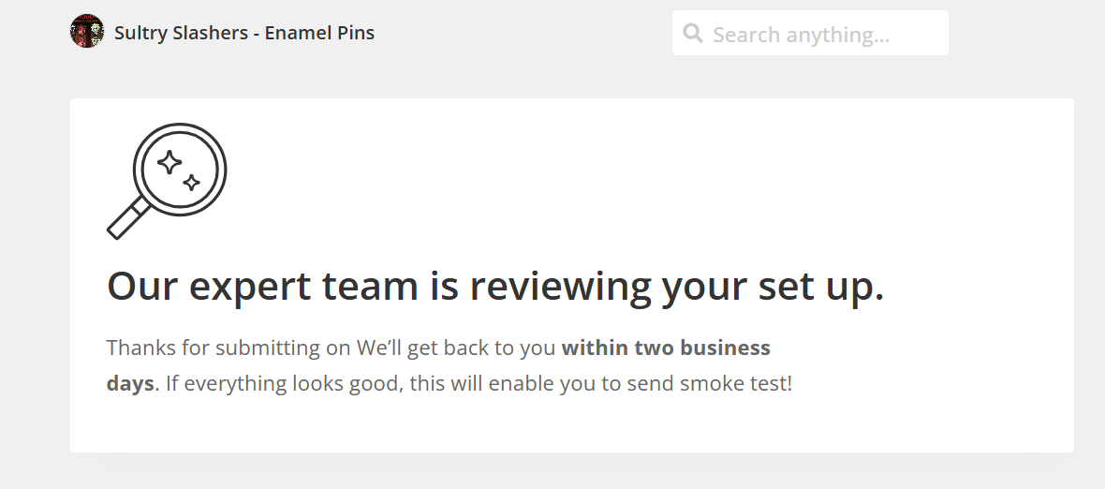This screenshot has height=489, width=1105.
Task: Open the Sultry Slashers - Enamel Pins store name
Action: 243,33
